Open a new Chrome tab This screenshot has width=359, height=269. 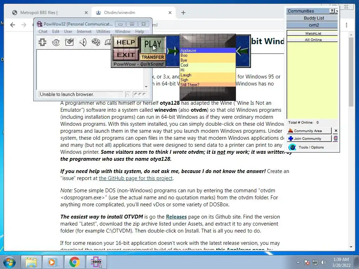click(183, 13)
